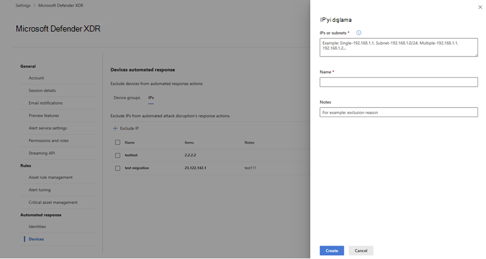
Task: Click the info icon beside IPs or subnets
Action: [x=358, y=33]
